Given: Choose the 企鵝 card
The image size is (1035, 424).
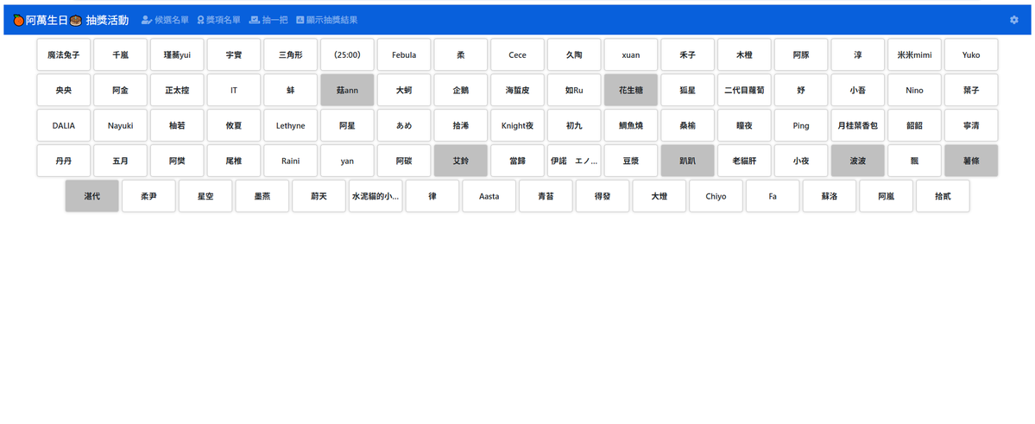Looking at the screenshot, I should pos(461,91).
